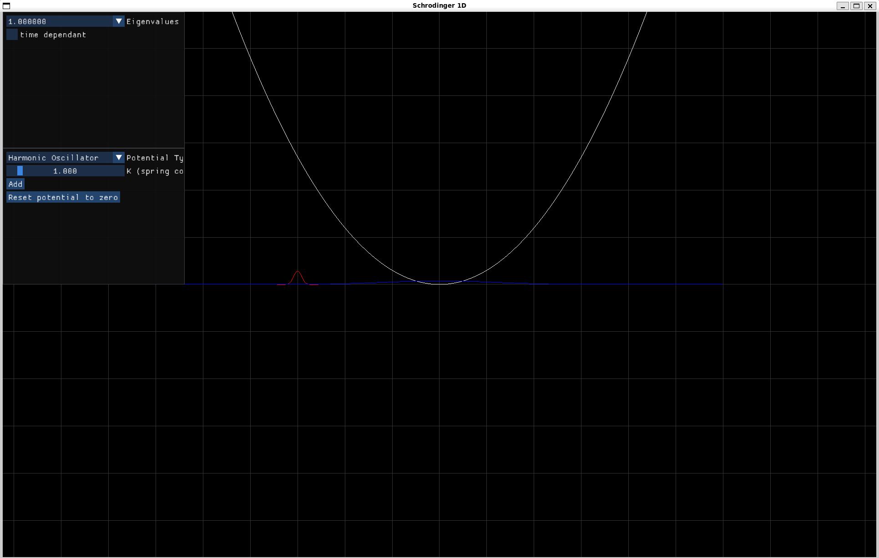
Task: Click the time dependant label text
Action: [x=53, y=35]
